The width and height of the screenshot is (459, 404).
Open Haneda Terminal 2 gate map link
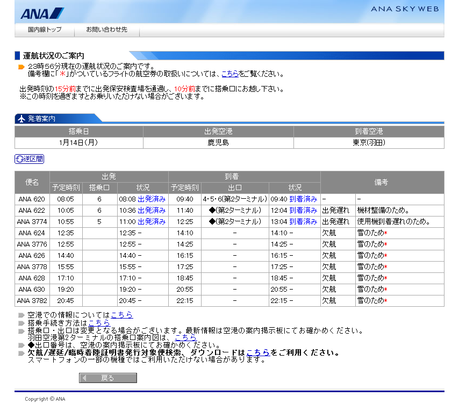point(185,337)
